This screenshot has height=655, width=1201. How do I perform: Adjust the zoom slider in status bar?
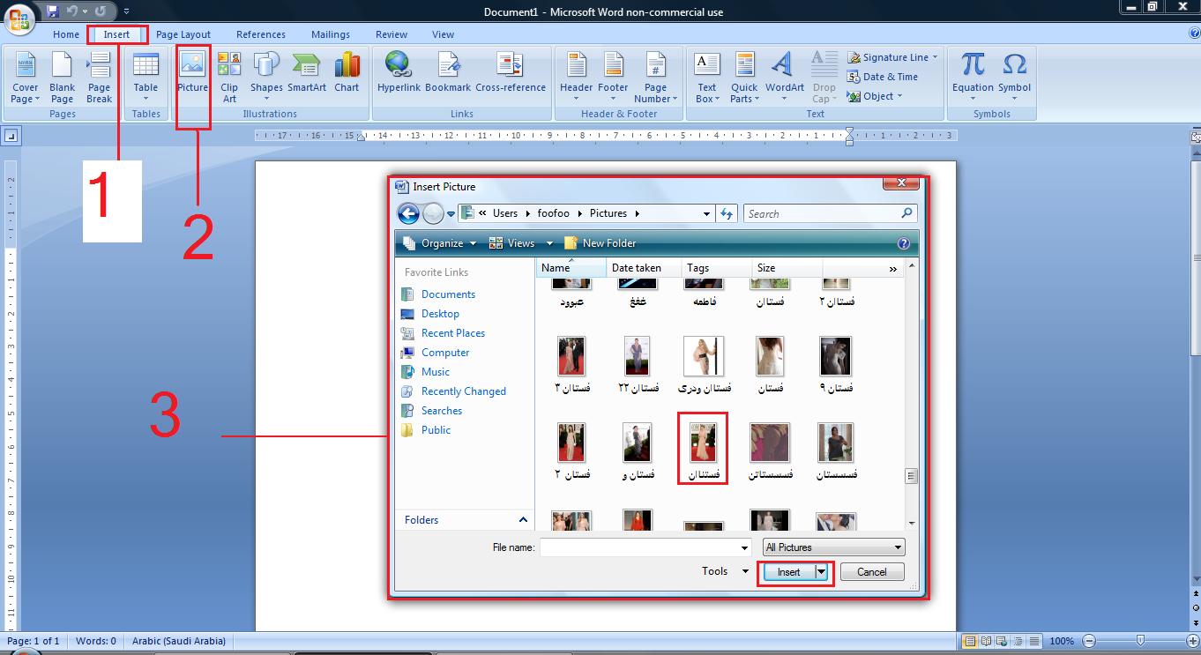(1140, 641)
